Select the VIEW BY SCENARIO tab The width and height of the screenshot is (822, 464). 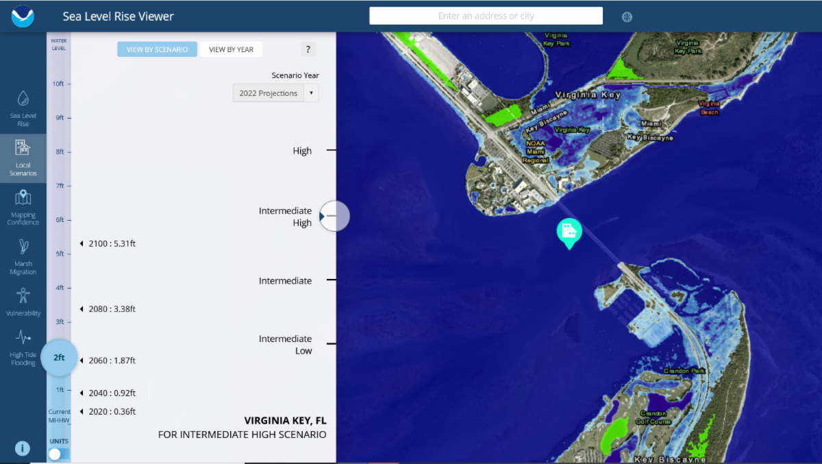tap(157, 49)
